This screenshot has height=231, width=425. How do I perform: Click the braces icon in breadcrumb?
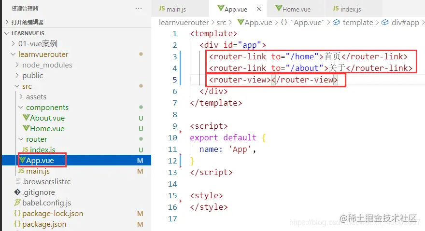(284, 22)
